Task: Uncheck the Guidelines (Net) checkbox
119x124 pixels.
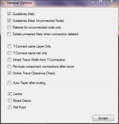Action: coord(9,14)
